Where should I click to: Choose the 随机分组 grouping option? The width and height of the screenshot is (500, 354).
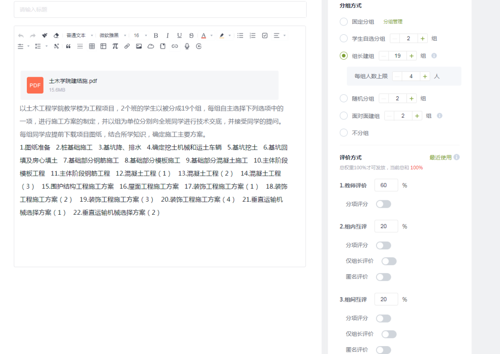coord(344,99)
